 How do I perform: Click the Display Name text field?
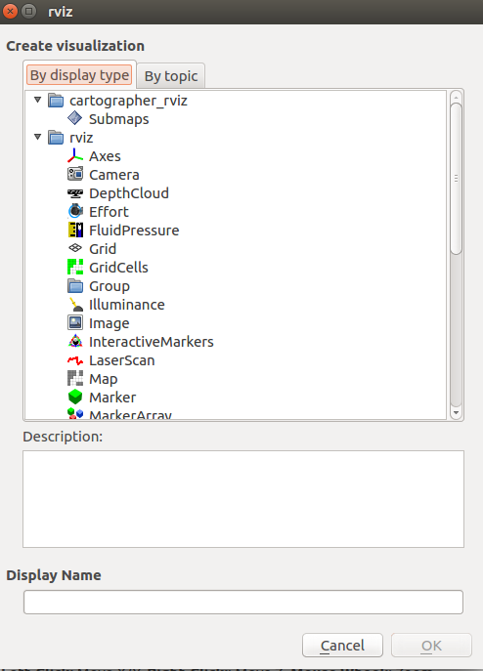[x=243, y=602]
